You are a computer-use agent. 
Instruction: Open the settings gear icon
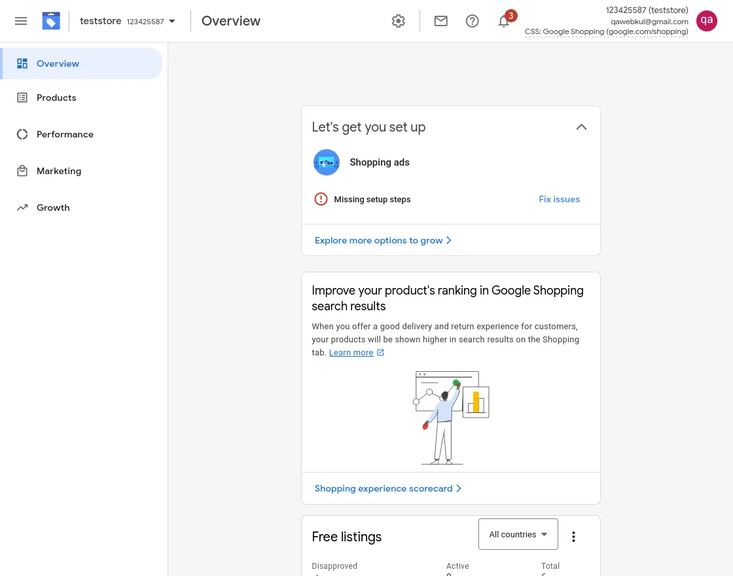pyautogui.click(x=399, y=21)
